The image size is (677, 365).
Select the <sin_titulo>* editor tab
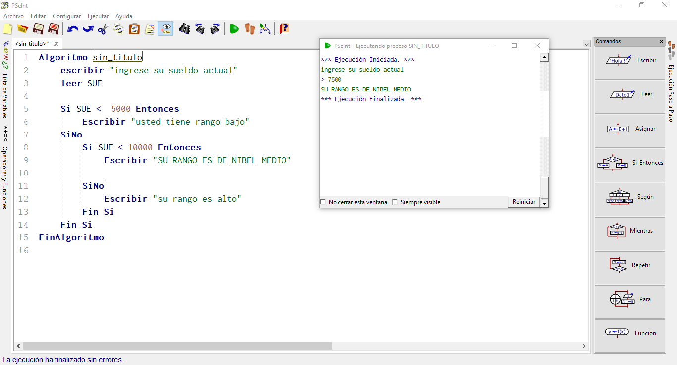tap(32, 44)
